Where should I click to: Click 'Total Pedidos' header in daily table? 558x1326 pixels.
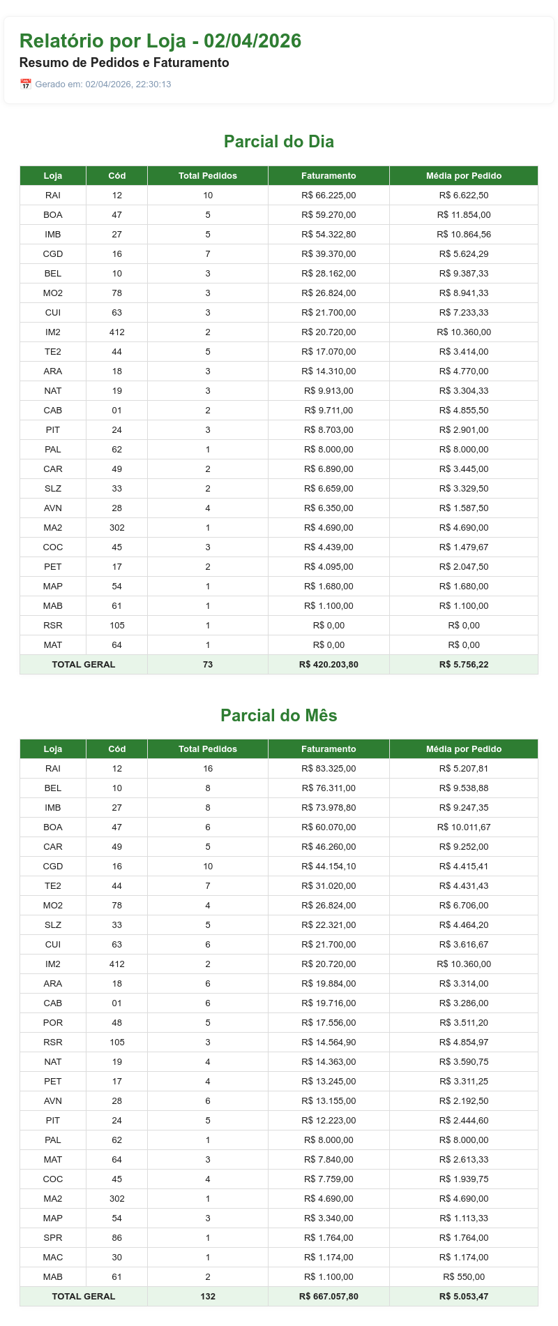(208, 176)
